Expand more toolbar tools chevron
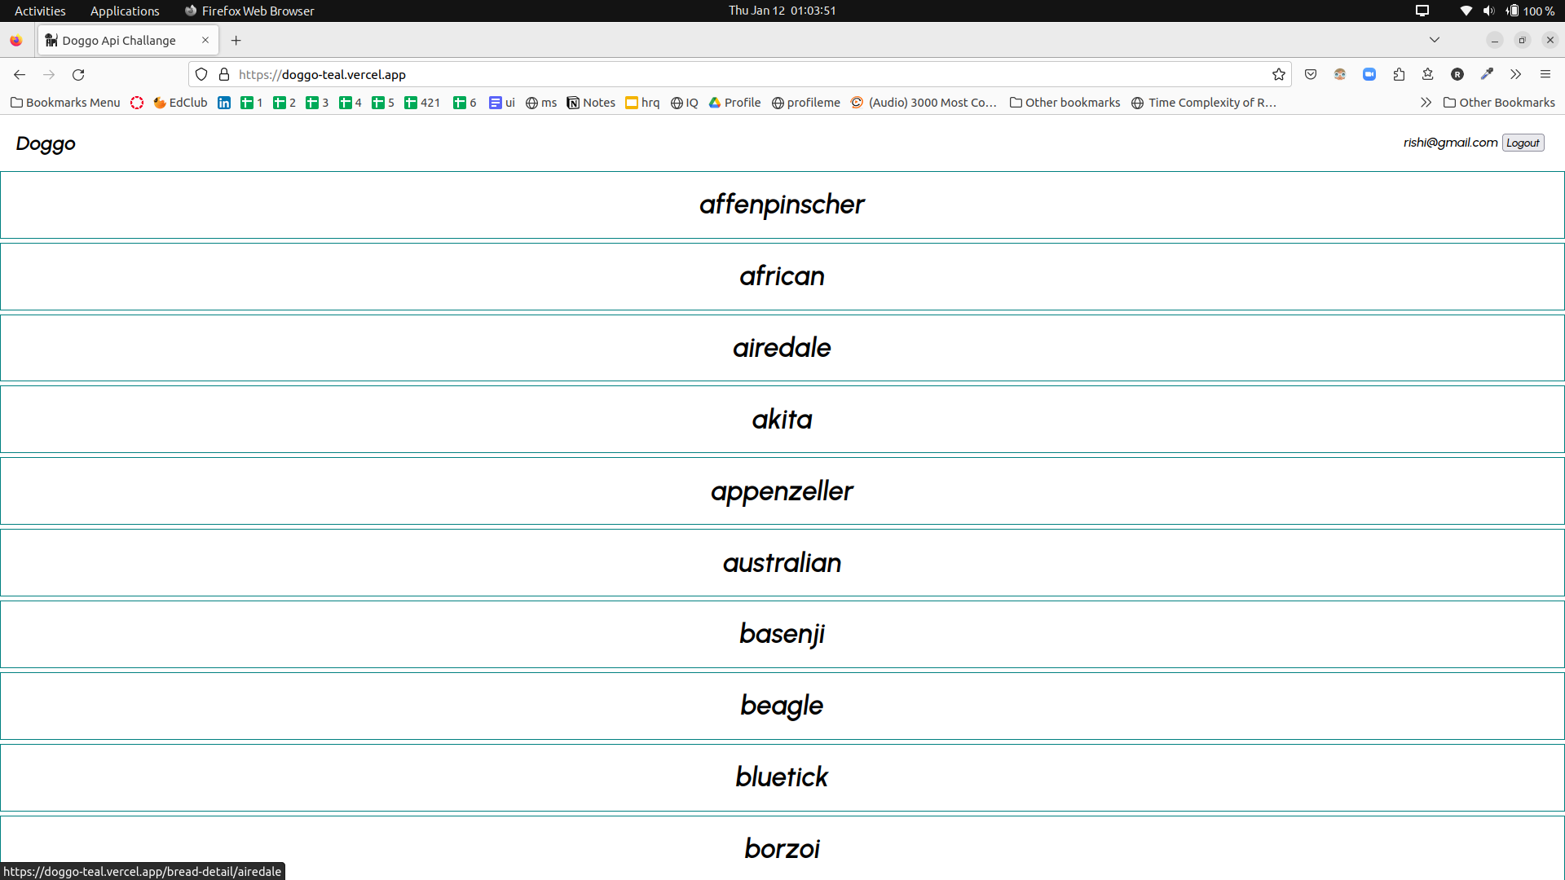Viewport: 1565px width, 880px height. click(1515, 74)
